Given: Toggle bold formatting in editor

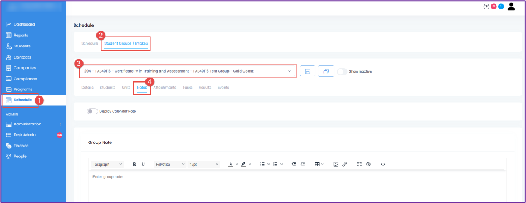Looking at the screenshot, I should coord(134,165).
